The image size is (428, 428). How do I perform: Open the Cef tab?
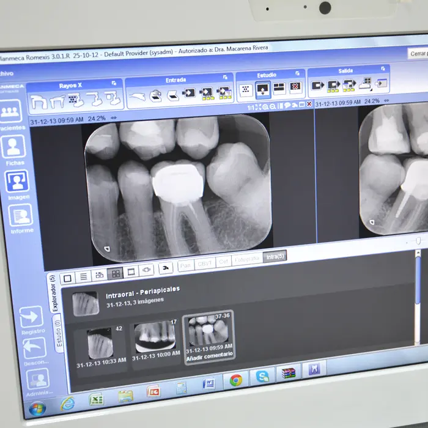pos(223,262)
